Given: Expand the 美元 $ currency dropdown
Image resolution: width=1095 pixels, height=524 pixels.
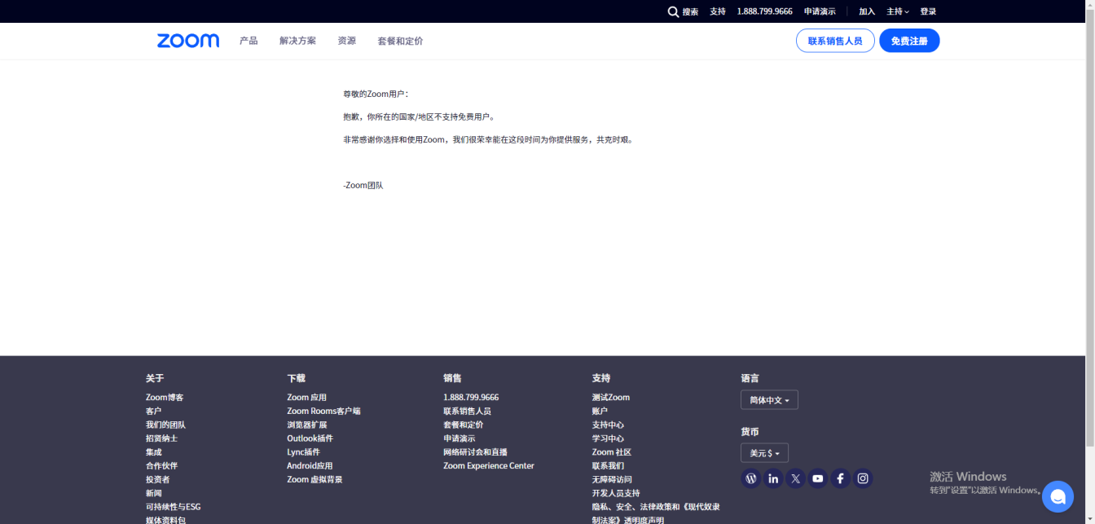Looking at the screenshot, I should (x=764, y=453).
